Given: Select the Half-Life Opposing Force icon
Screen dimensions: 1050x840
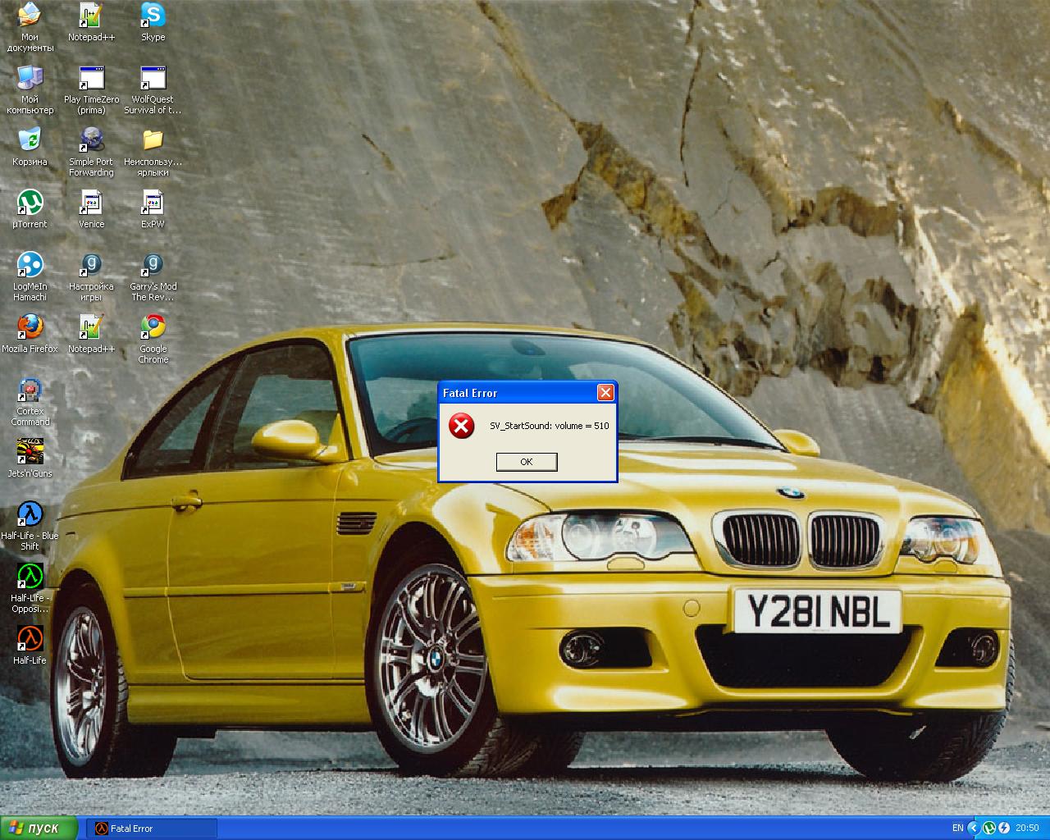Looking at the screenshot, I should 30,588.
